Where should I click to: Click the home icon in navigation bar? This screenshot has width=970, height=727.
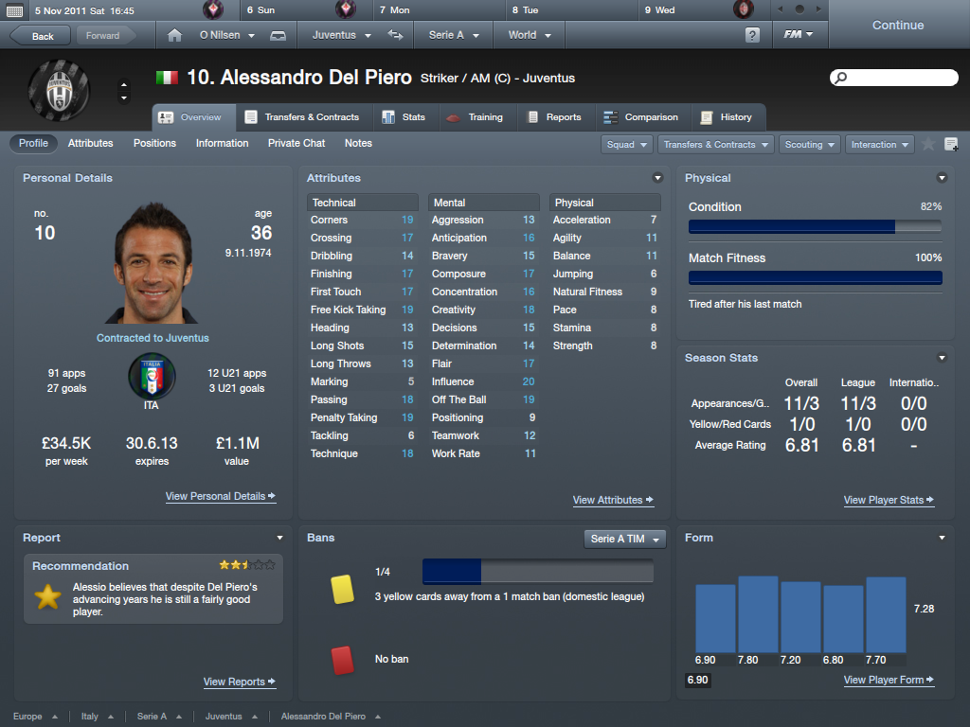(174, 35)
